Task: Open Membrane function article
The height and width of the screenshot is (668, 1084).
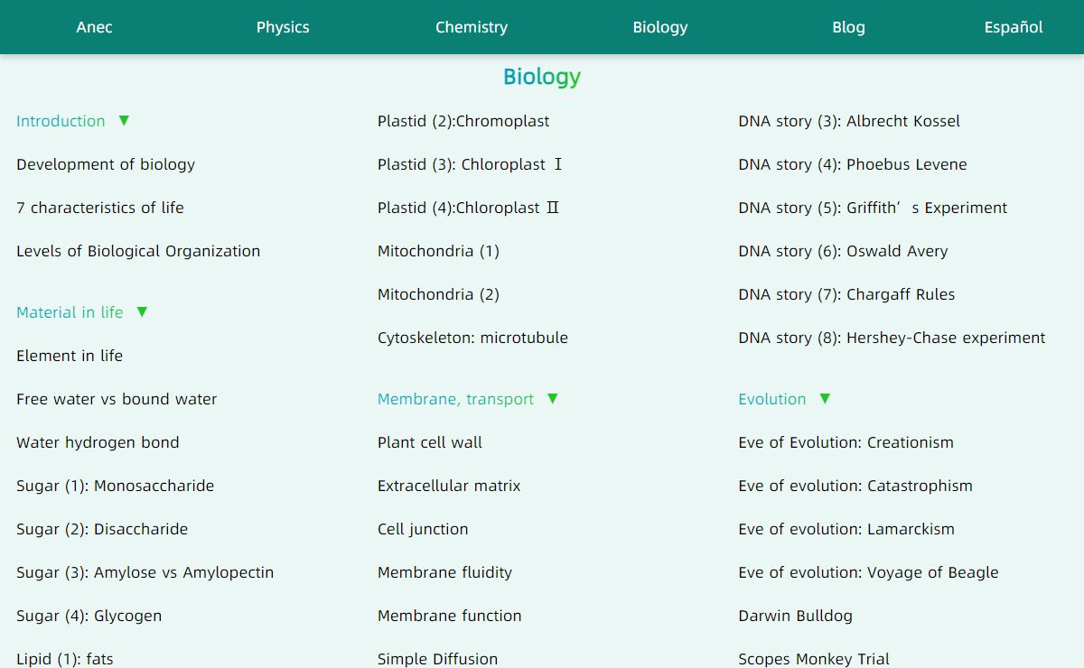Action: point(450,616)
